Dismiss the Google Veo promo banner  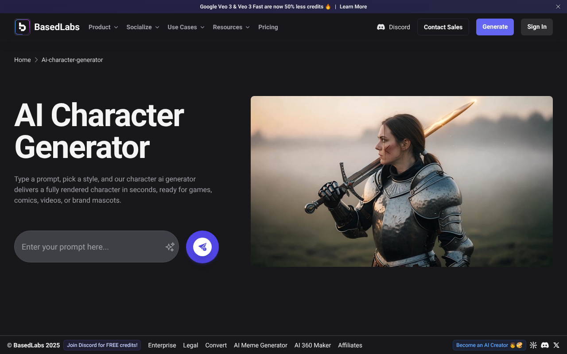coord(558,7)
